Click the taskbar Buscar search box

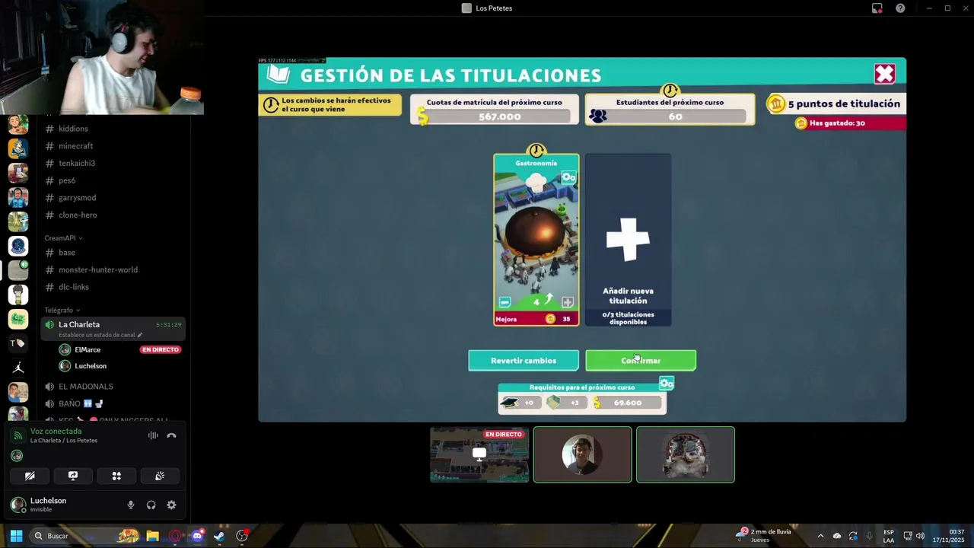(x=84, y=536)
